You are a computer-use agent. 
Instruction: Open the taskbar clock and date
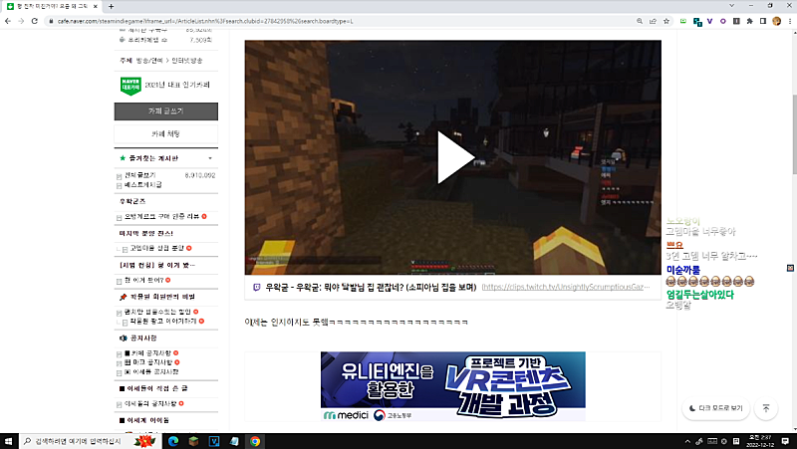click(x=761, y=441)
